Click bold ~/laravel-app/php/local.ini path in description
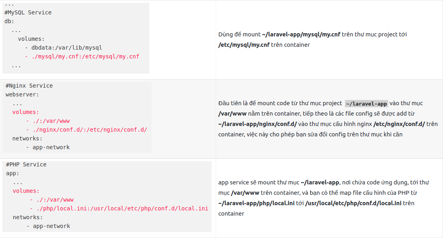This screenshot has width=443, height=238. 257,203
